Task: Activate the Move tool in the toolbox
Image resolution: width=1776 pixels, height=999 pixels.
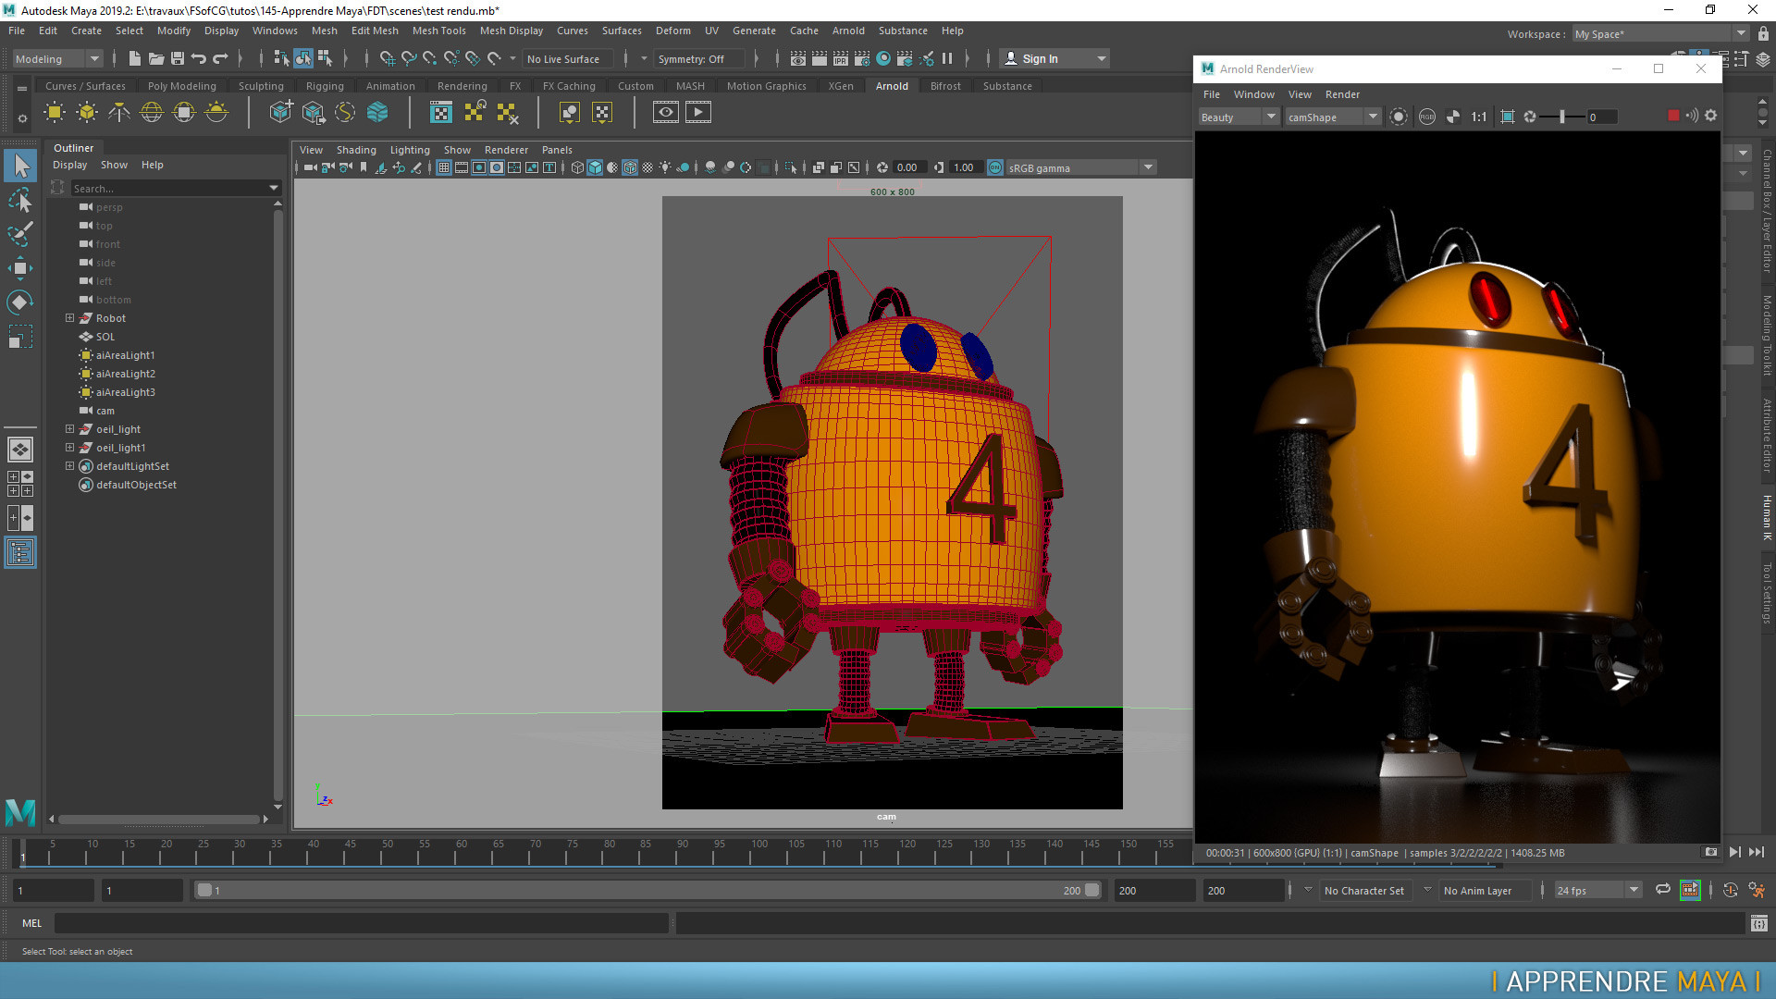Action: point(20,268)
